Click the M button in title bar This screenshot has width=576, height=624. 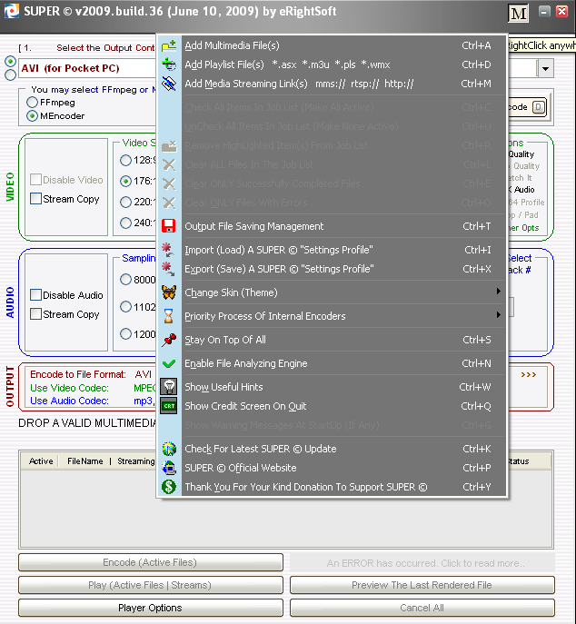[x=519, y=14]
